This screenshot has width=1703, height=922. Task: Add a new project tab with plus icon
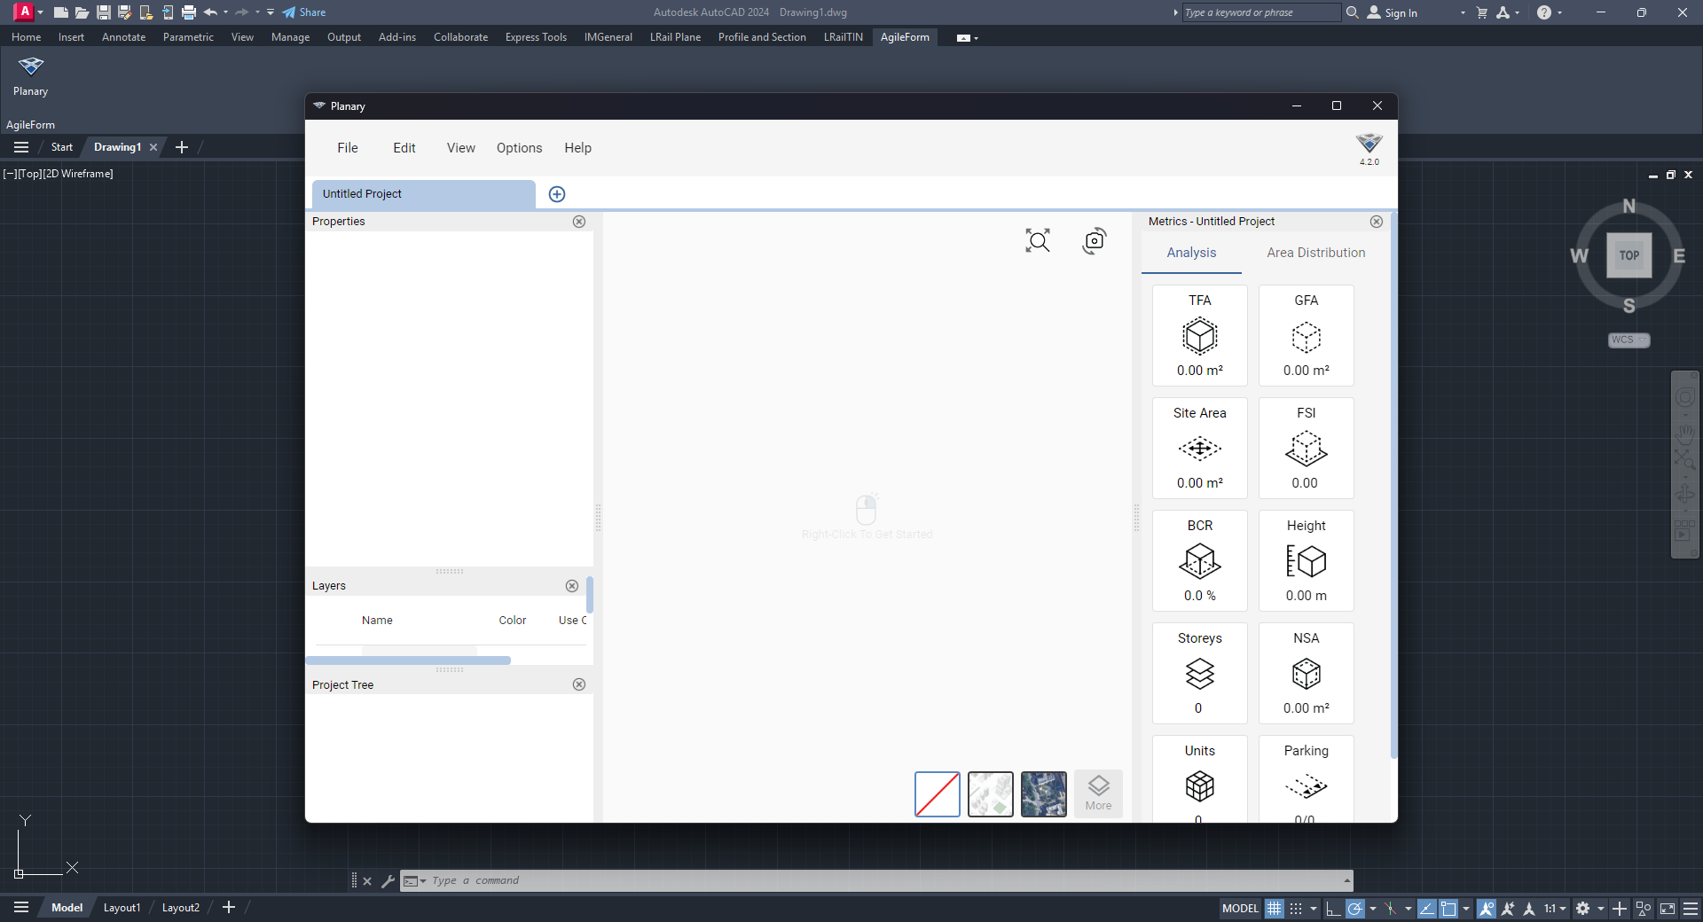tap(557, 194)
